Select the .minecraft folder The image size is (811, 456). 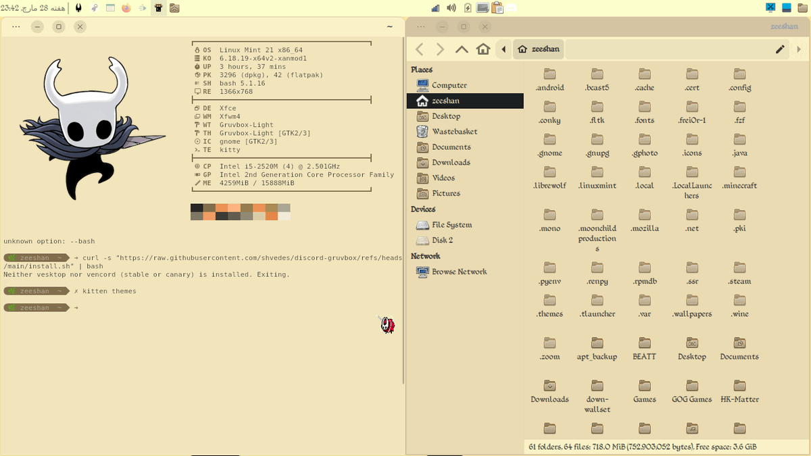739,178
